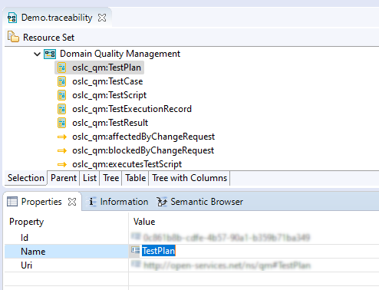379x290 pixels.
Task: Select the oslc_qm:TestPlan tree item
Action: (107, 68)
